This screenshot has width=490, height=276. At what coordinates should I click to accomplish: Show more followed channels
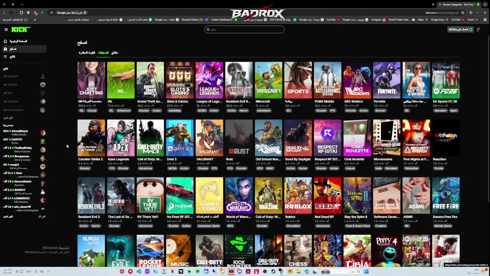[x=8, y=118]
